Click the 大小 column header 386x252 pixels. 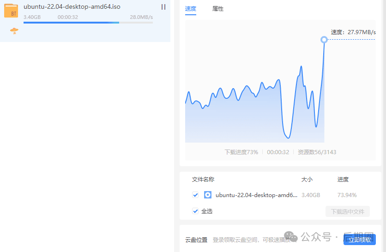pos(307,180)
